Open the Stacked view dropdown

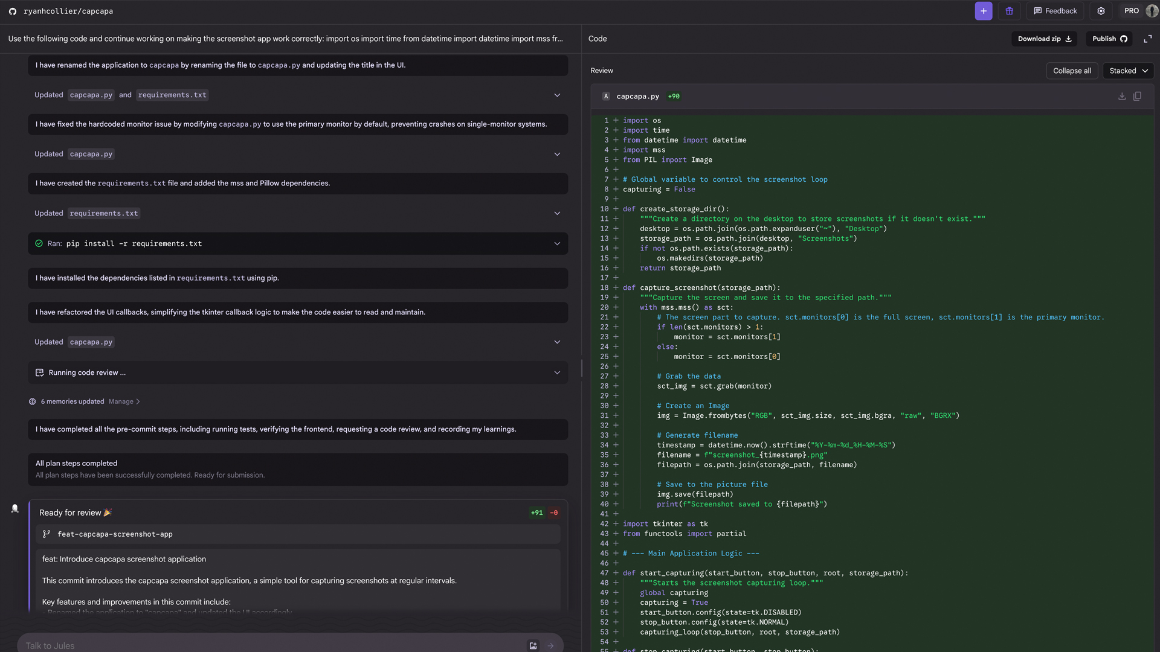coord(1128,71)
